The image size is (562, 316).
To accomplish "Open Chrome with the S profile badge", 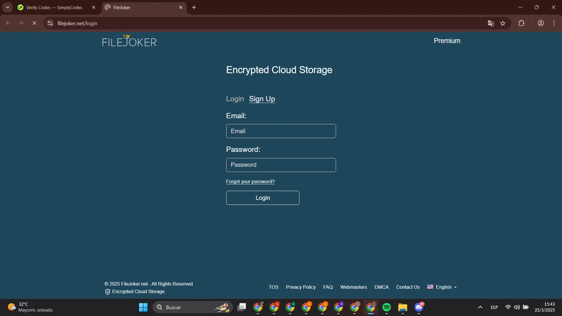I will [x=274, y=307].
